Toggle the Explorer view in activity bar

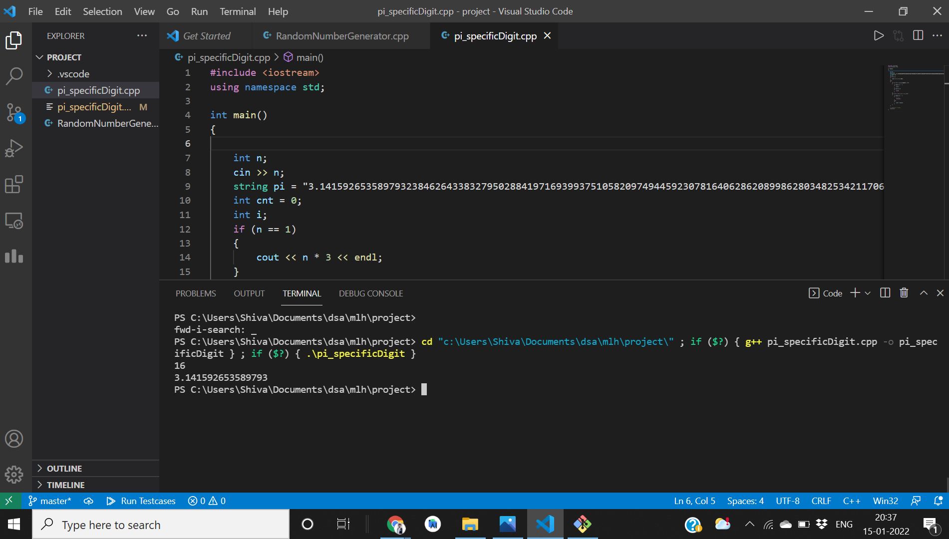pos(14,40)
